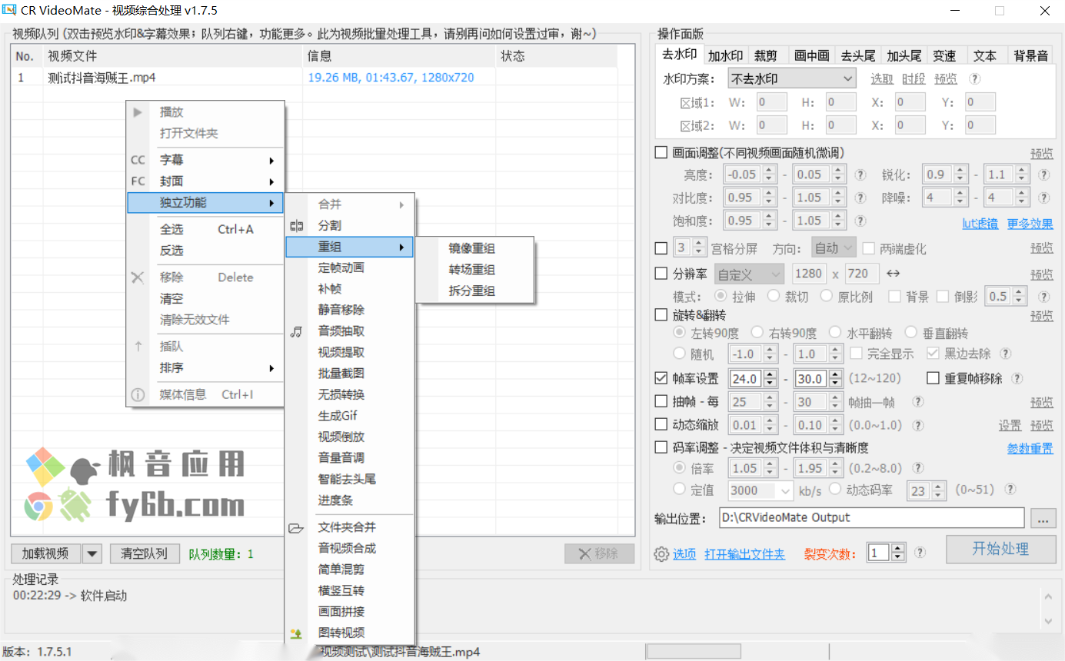The width and height of the screenshot is (1065, 661).
Task: Click the folder icon beside 文件夹合并
Action: coord(297,528)
